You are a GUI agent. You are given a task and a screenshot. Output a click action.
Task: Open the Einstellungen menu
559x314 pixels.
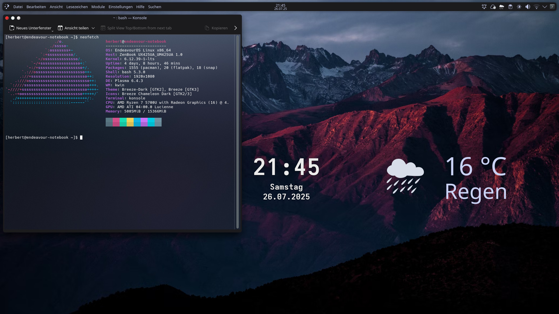click(120, 7)
